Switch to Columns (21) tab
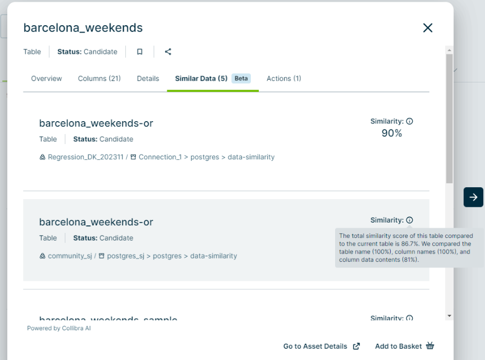The height and width of the screenshot is (360, 485). point(99,79)
